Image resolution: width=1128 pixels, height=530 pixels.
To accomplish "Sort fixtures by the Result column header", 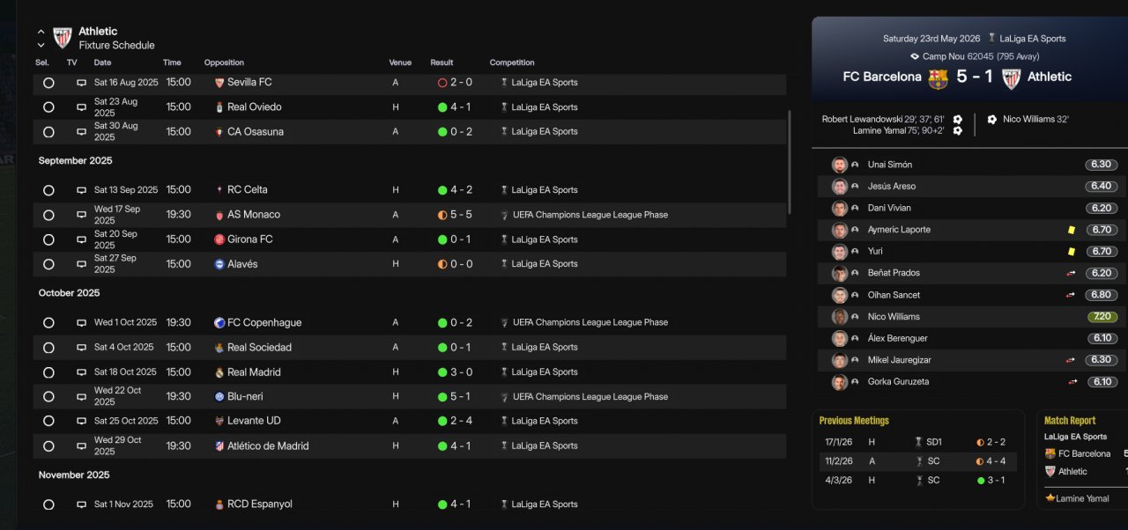I will [442, 63].
